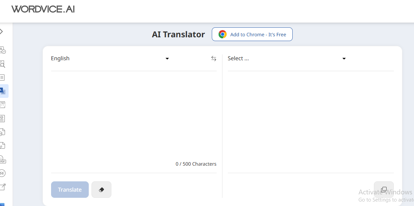
Task: Click the PDF tool icon in the sidebar
Action: [x=3, y=160]
